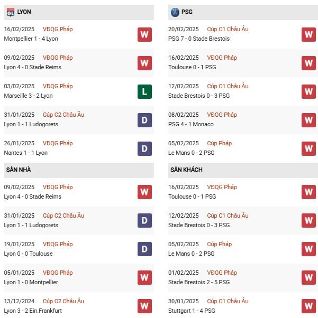Open the Lyon 4 - 0 Stade Reims match in the LYON list

tap(32, 68)
